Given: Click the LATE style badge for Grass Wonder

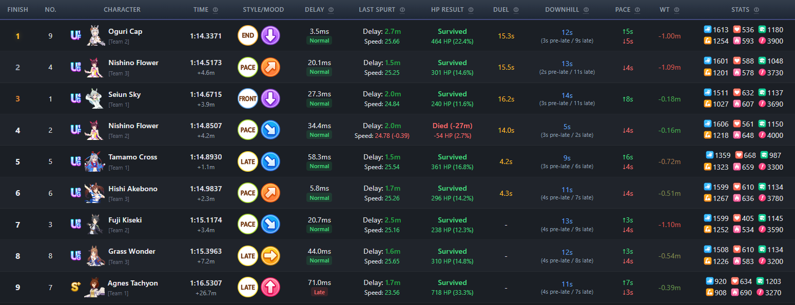Looking at the screenshot, I should (x=248, y=256).
